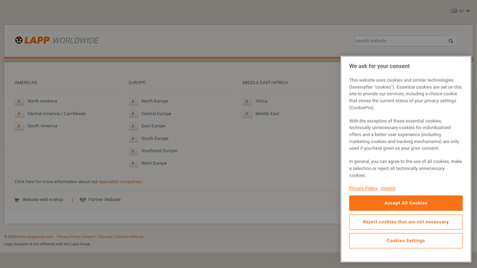Image resolution: width=477 pixels, height=268 pixels.
Task: Open the Cookies Settings button in dialog
Action: coord(406,241)
